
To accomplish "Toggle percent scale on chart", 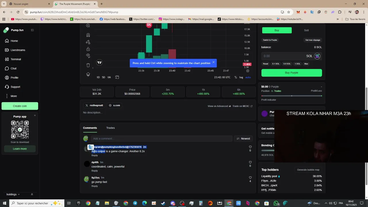I will tap(236, 77).
